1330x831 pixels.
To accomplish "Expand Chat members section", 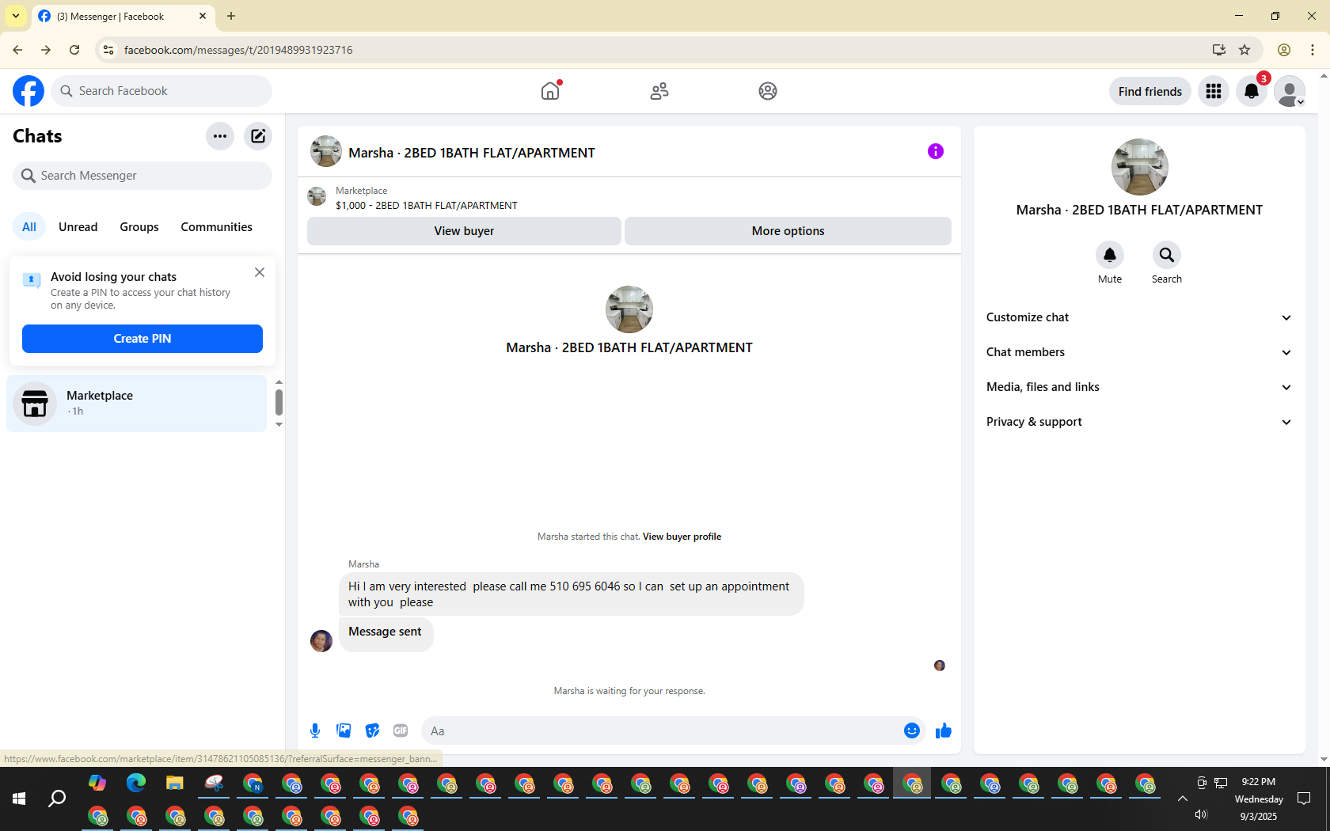I will pos(1140,352).
